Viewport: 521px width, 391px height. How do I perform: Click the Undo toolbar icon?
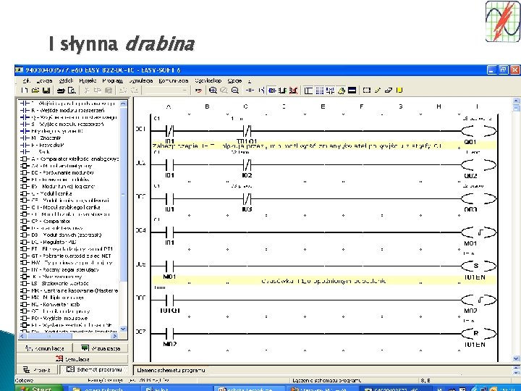pyautogui.click(x=123, y=90)
